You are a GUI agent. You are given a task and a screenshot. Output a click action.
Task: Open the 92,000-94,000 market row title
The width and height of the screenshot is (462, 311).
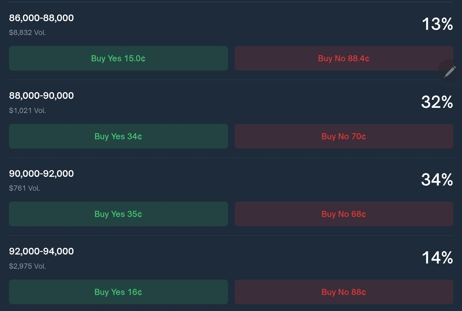41,251
